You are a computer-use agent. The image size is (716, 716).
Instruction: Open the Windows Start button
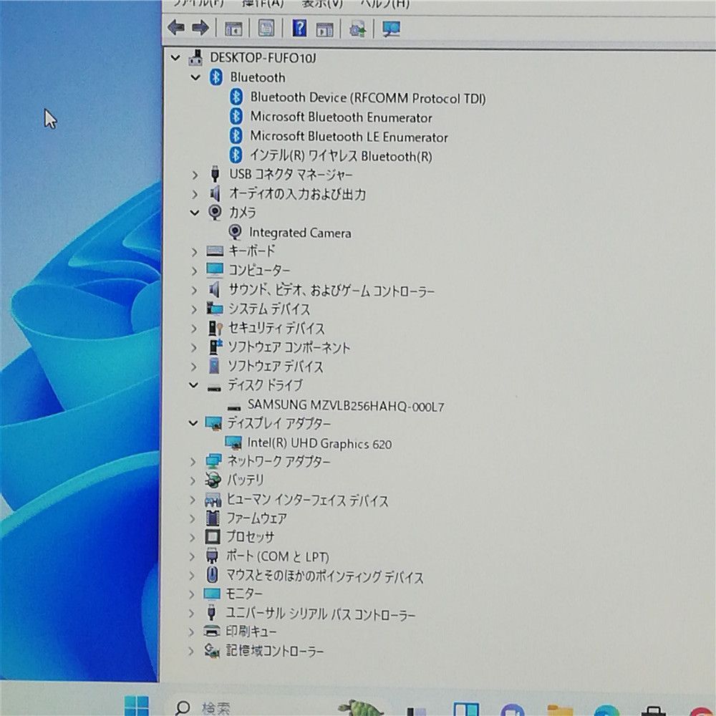point(137,706)
